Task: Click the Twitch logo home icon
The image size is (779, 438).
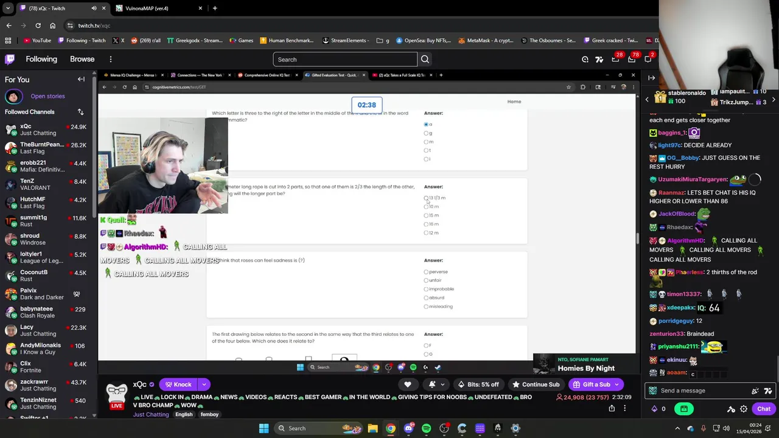Action: click(x=10, y=59)
